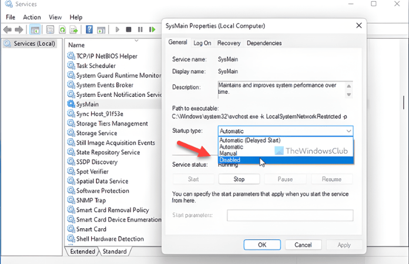Choose Manual from the startup type list

[228, 153]
